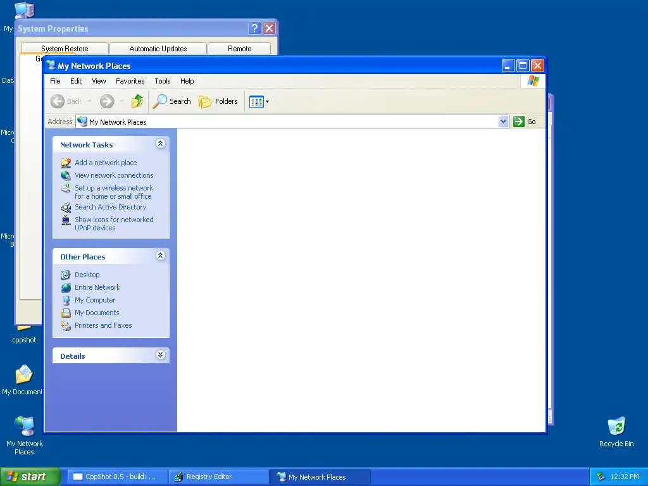Screen dimensions: 648x486
Task: Open the Forward history dropdown arrow
Action: [x=121, y=101]
